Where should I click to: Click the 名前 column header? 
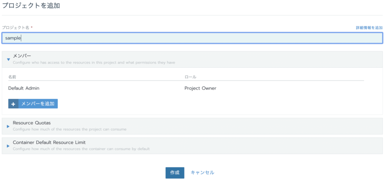click(12, 77)
